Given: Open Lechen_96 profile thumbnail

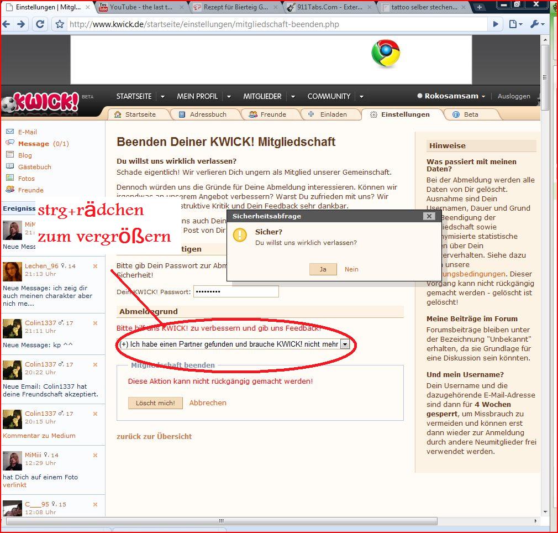Looking at the screenshot, I should pos(12,271).
